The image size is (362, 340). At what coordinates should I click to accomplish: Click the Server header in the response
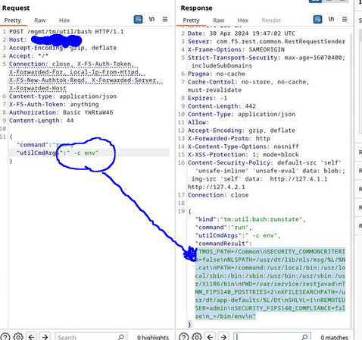267,42
